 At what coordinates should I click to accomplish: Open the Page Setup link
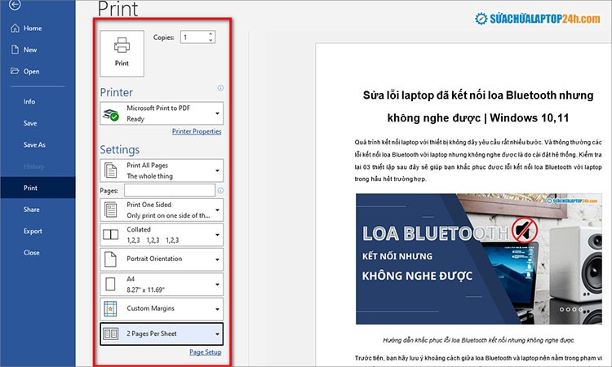206,352
